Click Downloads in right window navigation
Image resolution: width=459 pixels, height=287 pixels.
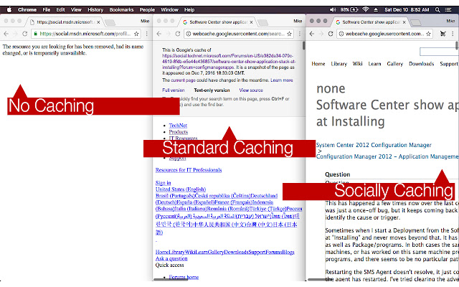pos(421,64)
